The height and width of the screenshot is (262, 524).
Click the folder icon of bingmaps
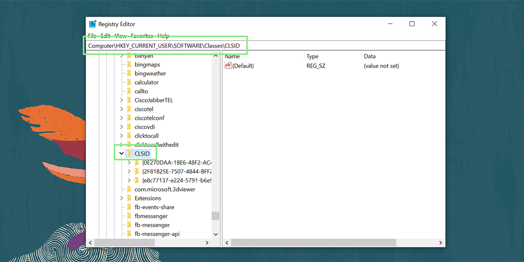(129, 64)
